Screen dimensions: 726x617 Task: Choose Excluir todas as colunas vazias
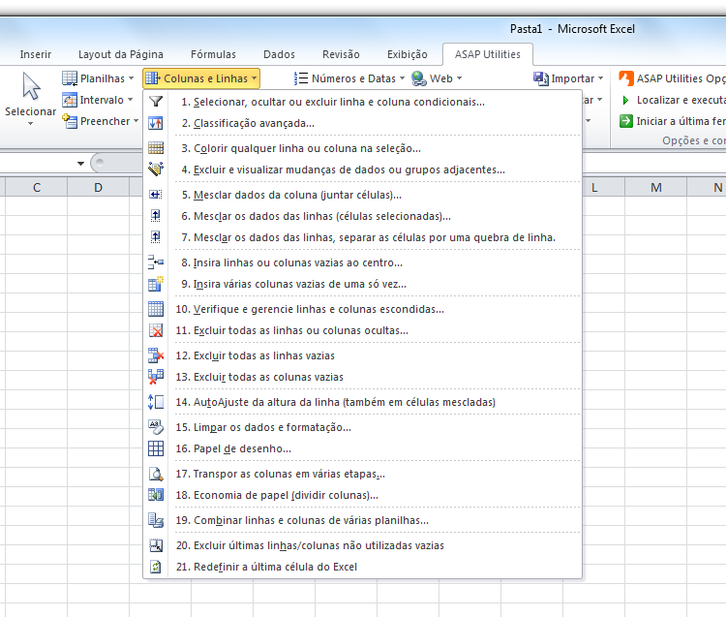pyautogui.click(x=363, y=377)
